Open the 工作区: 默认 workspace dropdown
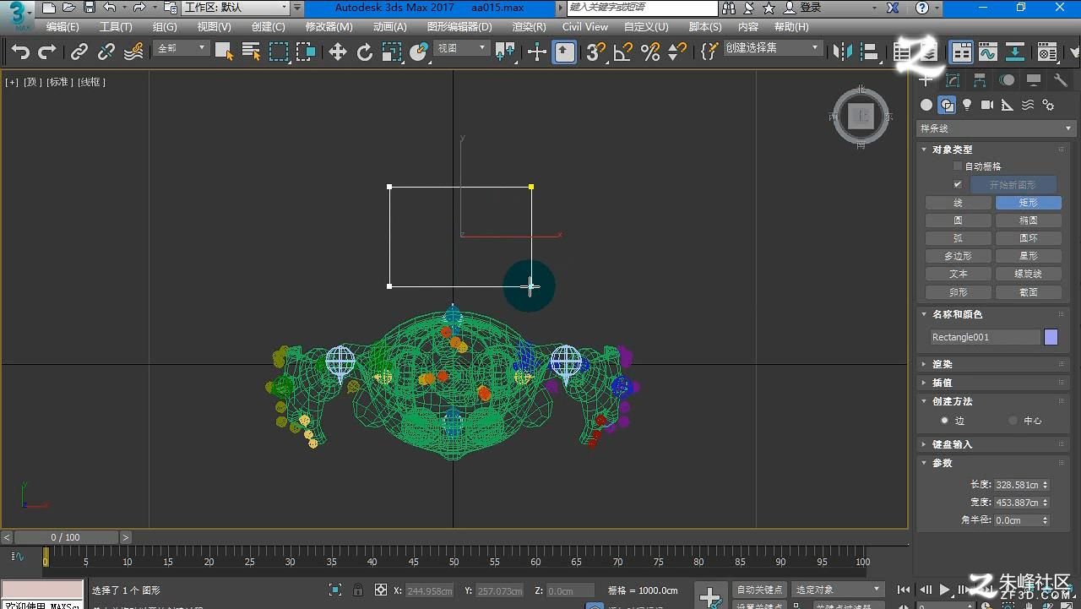 click(236, 8)
